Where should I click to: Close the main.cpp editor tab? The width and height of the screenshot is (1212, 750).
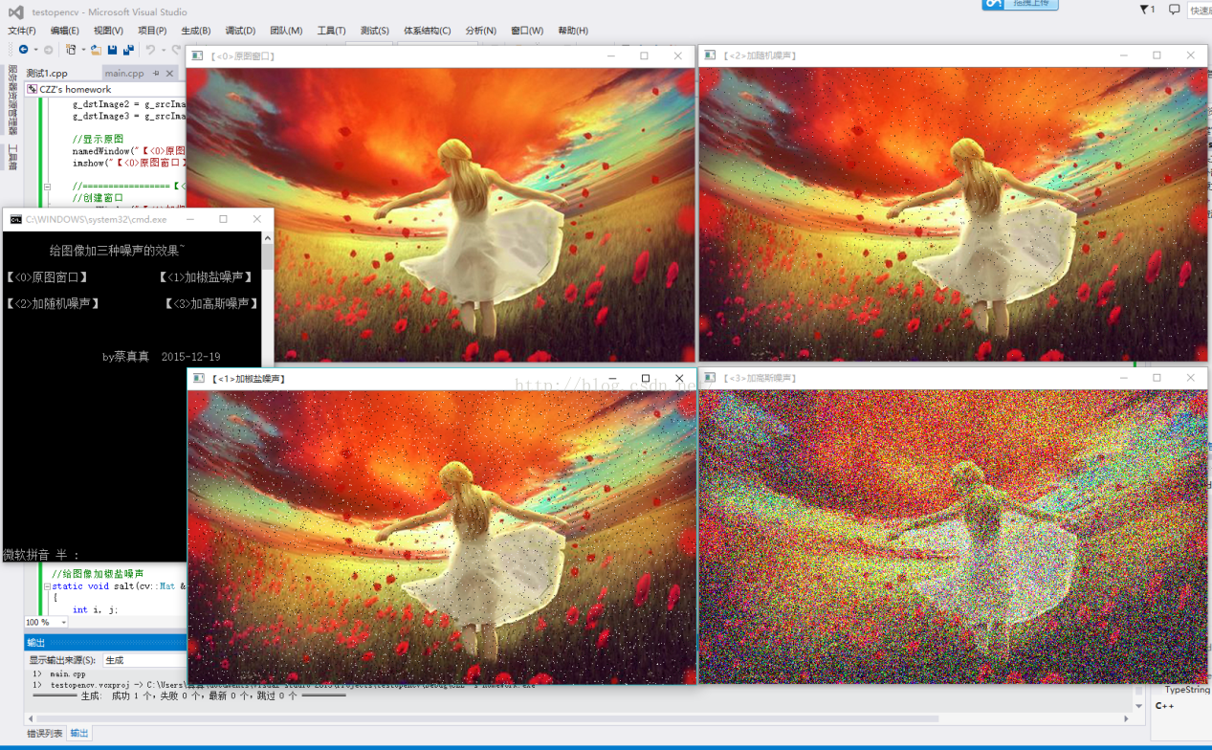[169, 73]
